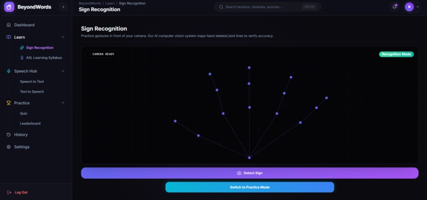427x200 pixels.
Task: Click the Detect Sign button
Action: (x=250, y=173)
